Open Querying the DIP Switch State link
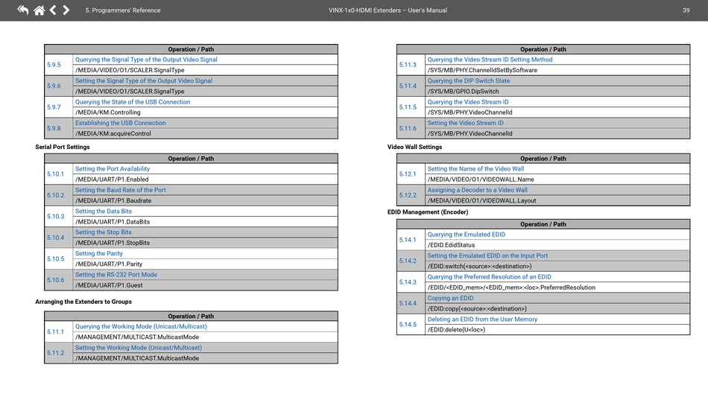Viewport: 708px width, 397px height. [x=469, y=80]
